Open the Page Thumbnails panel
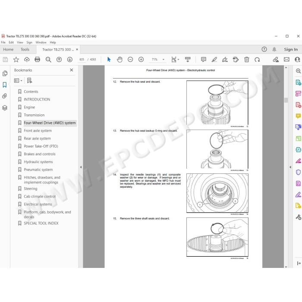 point(5,73)
